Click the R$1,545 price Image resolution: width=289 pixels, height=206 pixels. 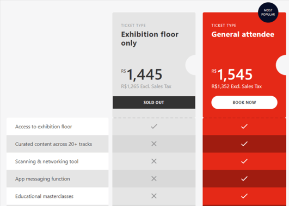(232, 74)
